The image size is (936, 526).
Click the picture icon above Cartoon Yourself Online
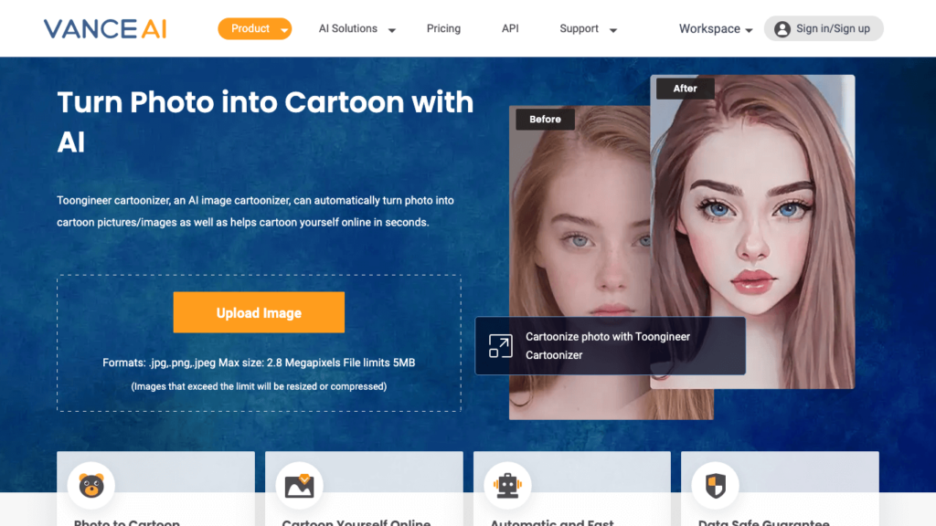click(299, 485)
